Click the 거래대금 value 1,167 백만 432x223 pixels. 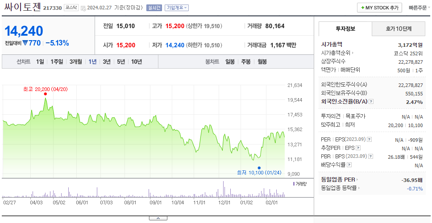pos(283,45)
